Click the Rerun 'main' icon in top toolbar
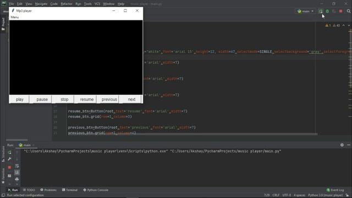Image resolution: width=352 pixels, height=198 pixels. point(321,11)
